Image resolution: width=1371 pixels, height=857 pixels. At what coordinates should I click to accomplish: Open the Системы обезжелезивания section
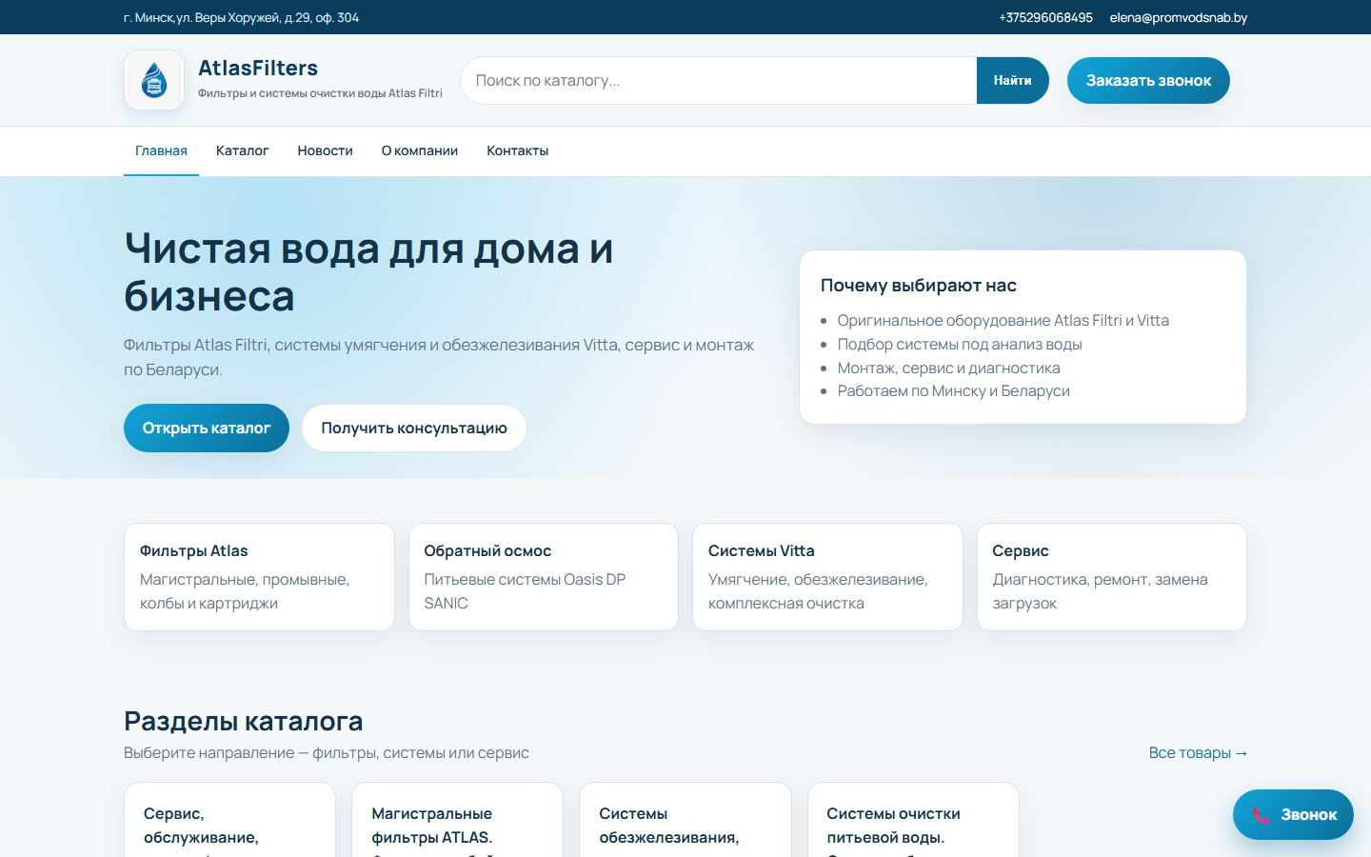point(685,821)
